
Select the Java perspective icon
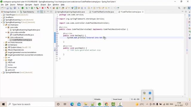coord(189,8)
